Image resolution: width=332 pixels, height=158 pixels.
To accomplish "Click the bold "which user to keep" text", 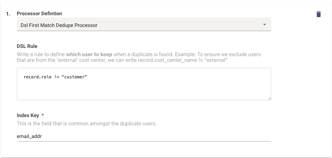I will coord(89,55).
